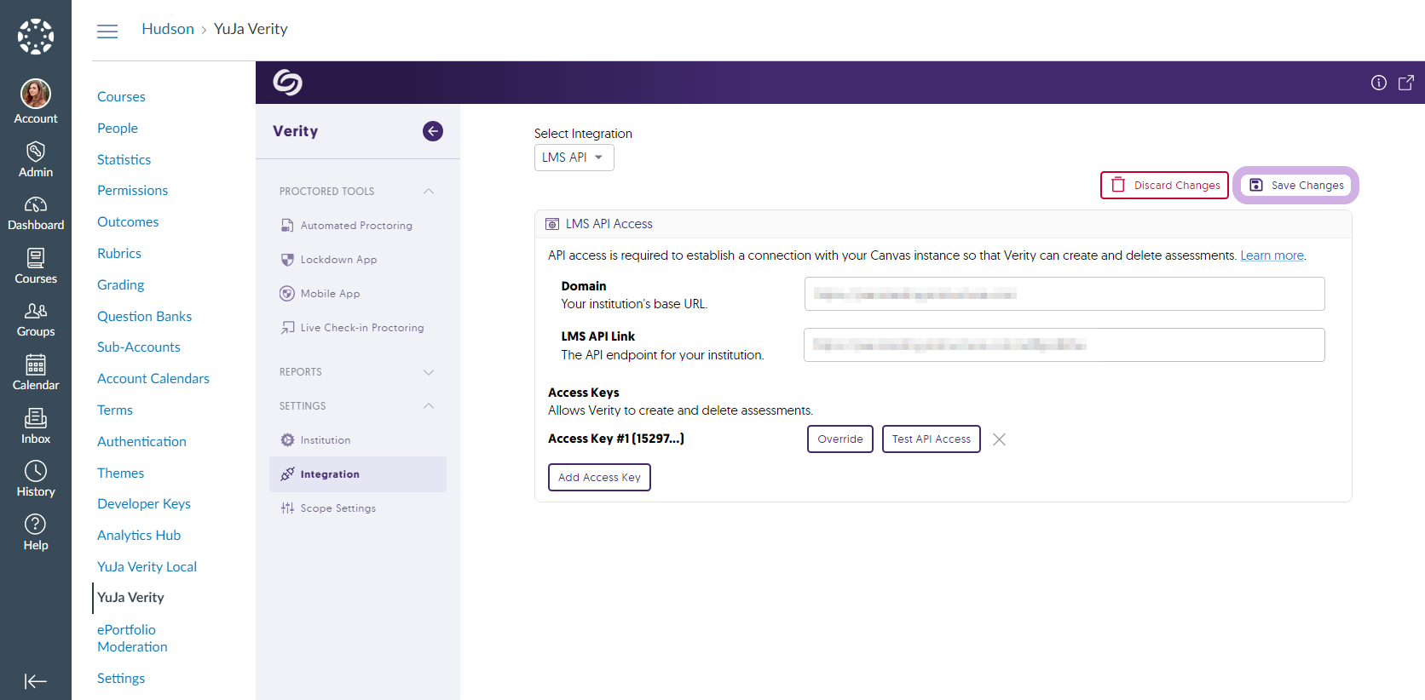1425x700 pixels.
Task: Open the Canvas logo home
Action: [36, 37]
